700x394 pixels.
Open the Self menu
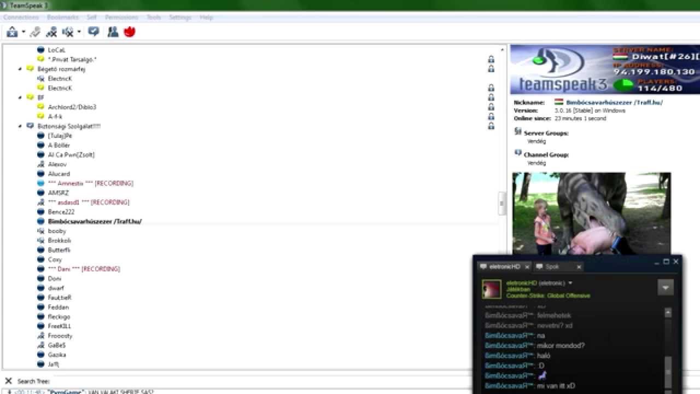pos(92,18)
